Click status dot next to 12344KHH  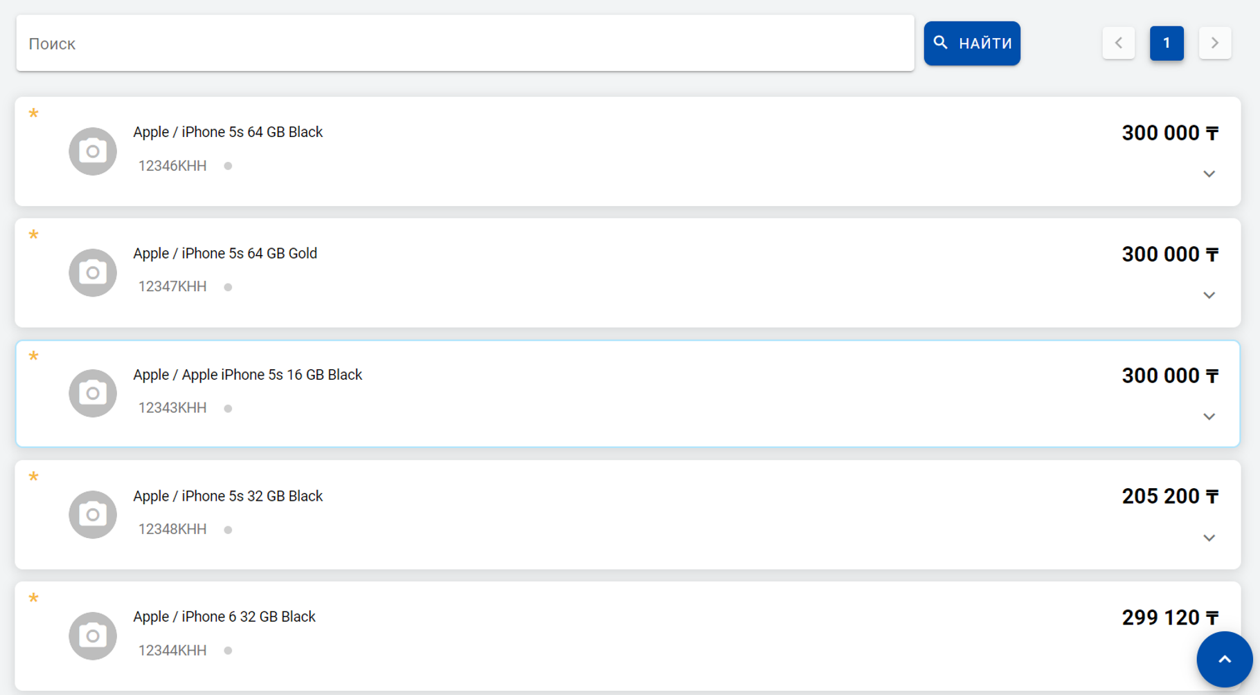(x=228, y=651)
